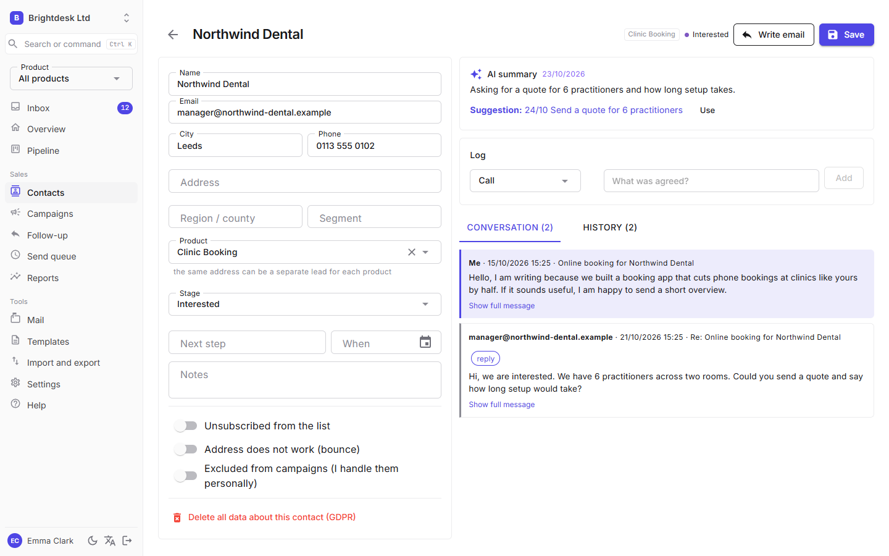This screenshot has width=889, height=556.
Task: Switch to the History (2) tab
Action: point(610,227)
